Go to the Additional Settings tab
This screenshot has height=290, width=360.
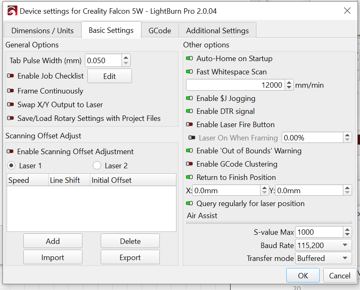tap(217, 31)
